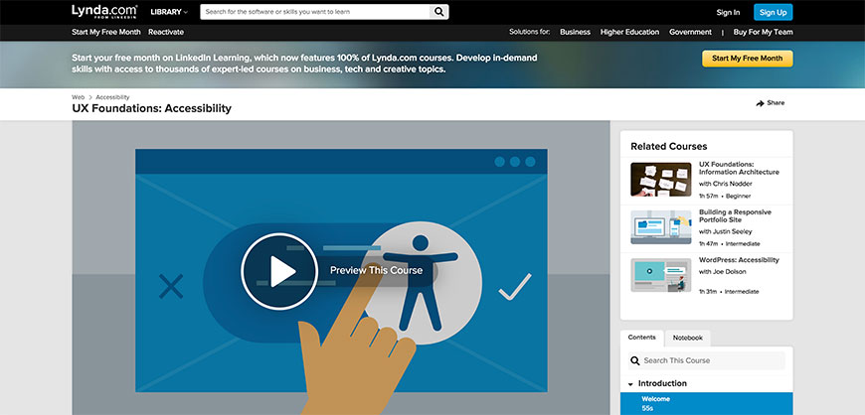Click the Lynda.com logo
This screenshot has width=865, height=415.
point(102,12)
